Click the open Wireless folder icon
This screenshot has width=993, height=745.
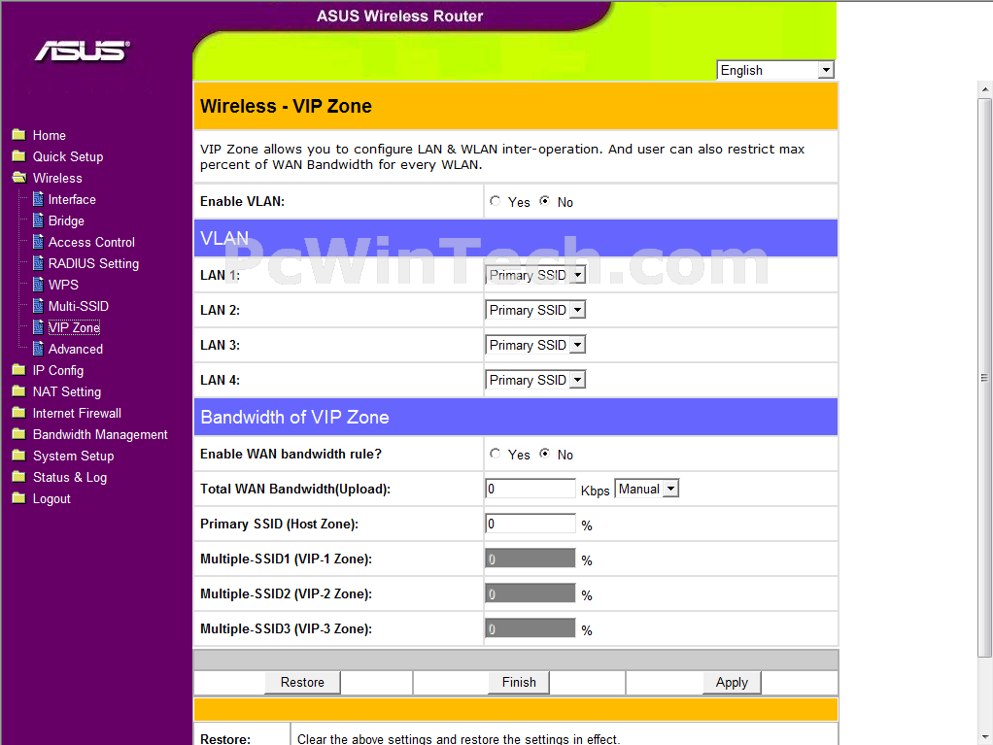pyautogui.click(x=19, y=177)
